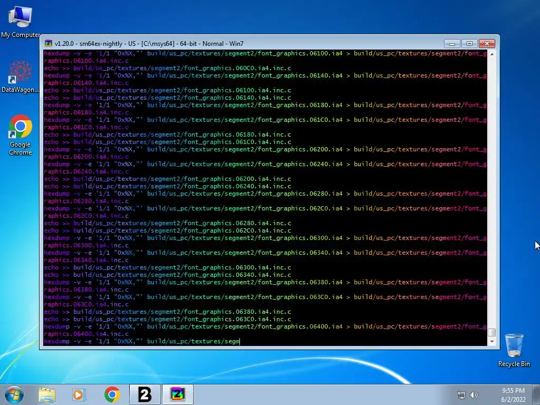Open File Explorer from the taskbar
The width and height of the screenshot is (540, 405).
47,394
